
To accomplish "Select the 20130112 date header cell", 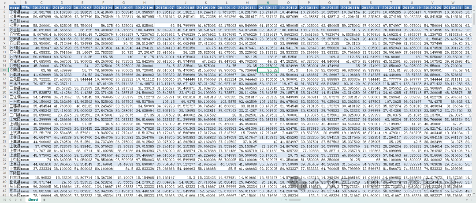I will click(268, 7).
